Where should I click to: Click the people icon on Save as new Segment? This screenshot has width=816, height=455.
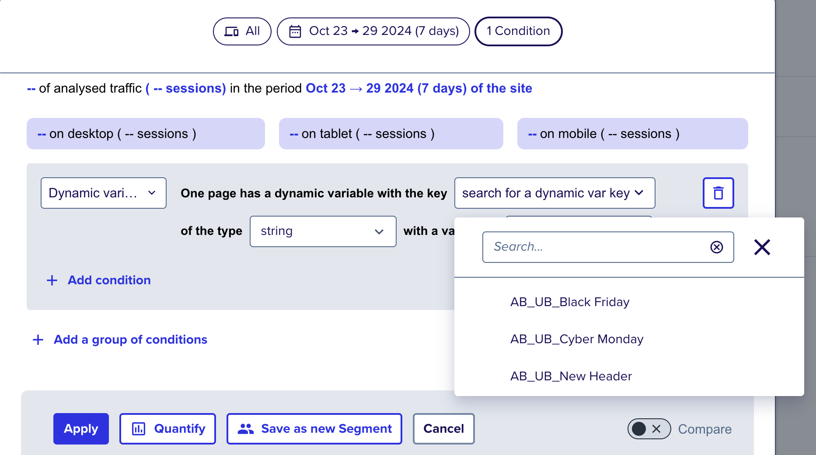(x=246, y=429)
